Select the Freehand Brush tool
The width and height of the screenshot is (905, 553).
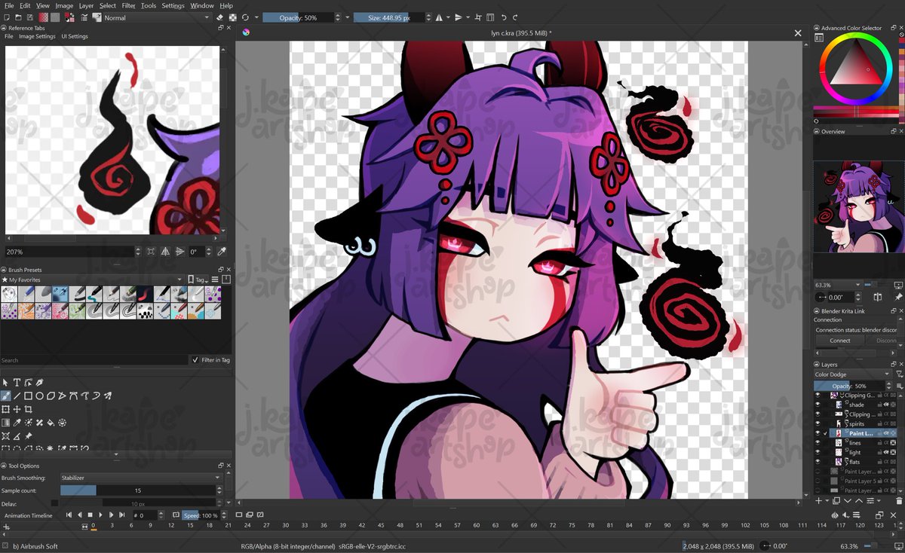5,396
